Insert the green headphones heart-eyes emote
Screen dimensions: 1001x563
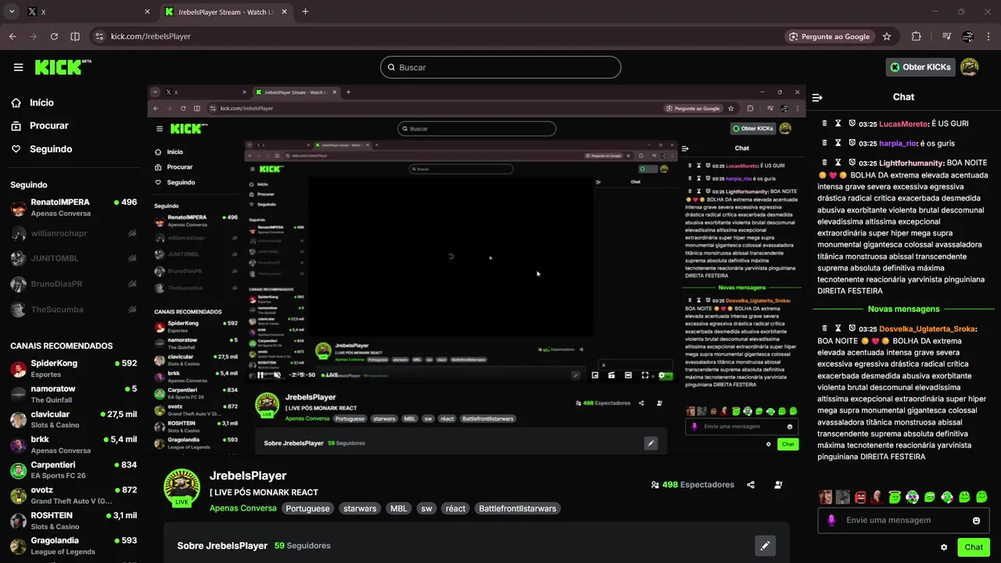point(913,497)
